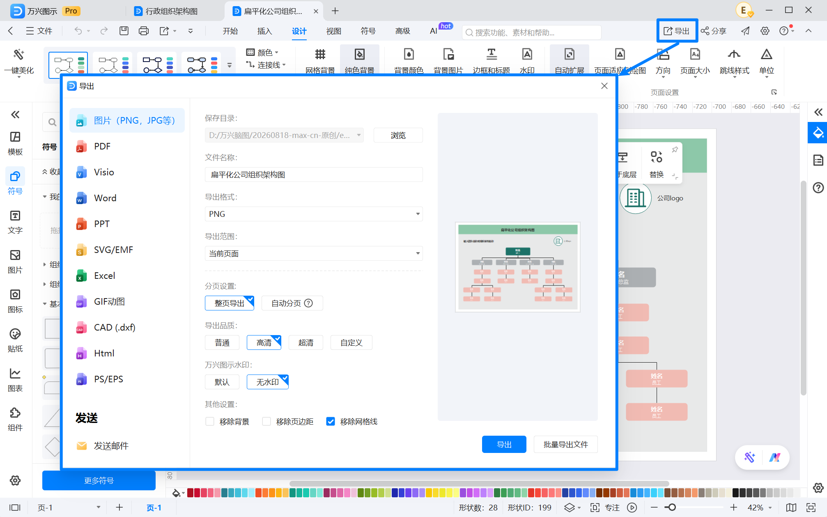Choose 默认 watermark option
827x517 pixels.
[x=222, y=382]
